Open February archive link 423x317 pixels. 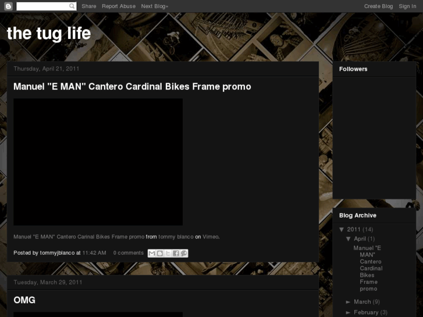point(366,312)
